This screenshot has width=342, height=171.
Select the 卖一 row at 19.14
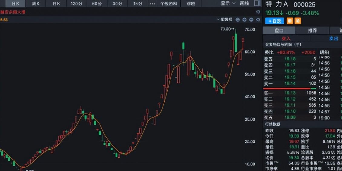[x=290, y=83]
